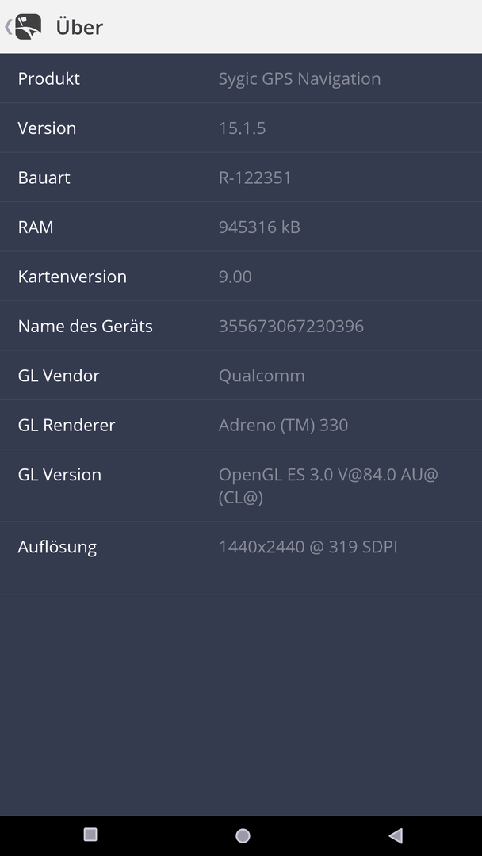Tap the Android back triangle button
482x856 pixels.
pos(396,835)
